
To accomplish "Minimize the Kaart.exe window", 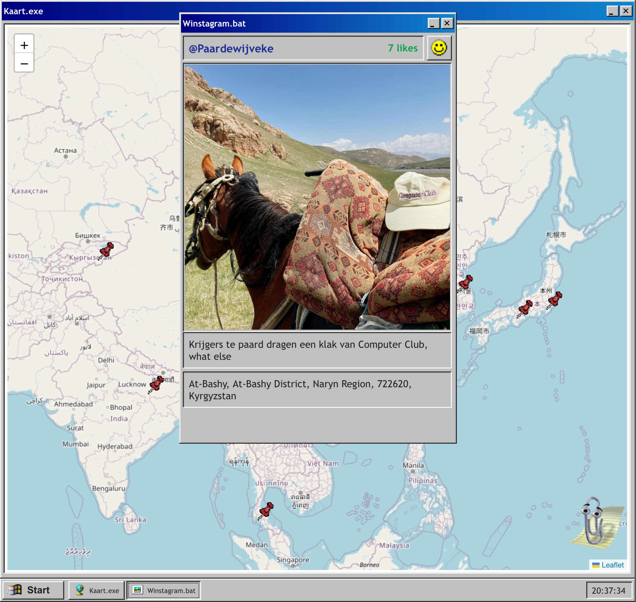I will click(x=612, y=11).
